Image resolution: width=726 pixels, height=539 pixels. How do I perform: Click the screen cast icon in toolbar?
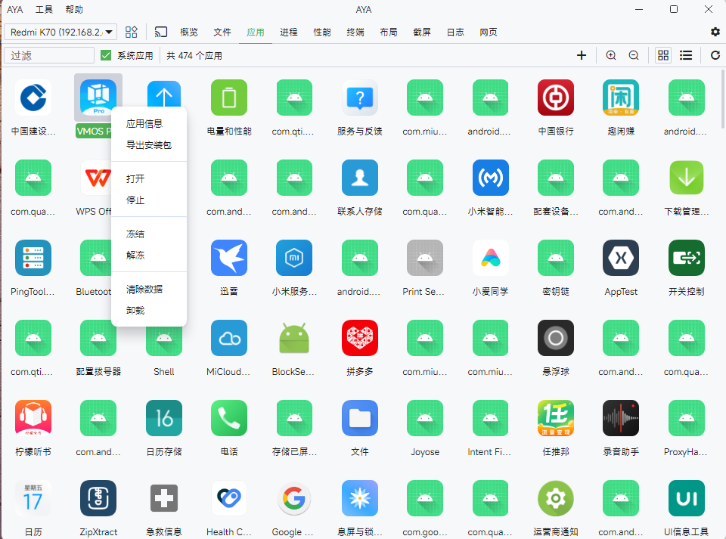click(x=160, y=32)
